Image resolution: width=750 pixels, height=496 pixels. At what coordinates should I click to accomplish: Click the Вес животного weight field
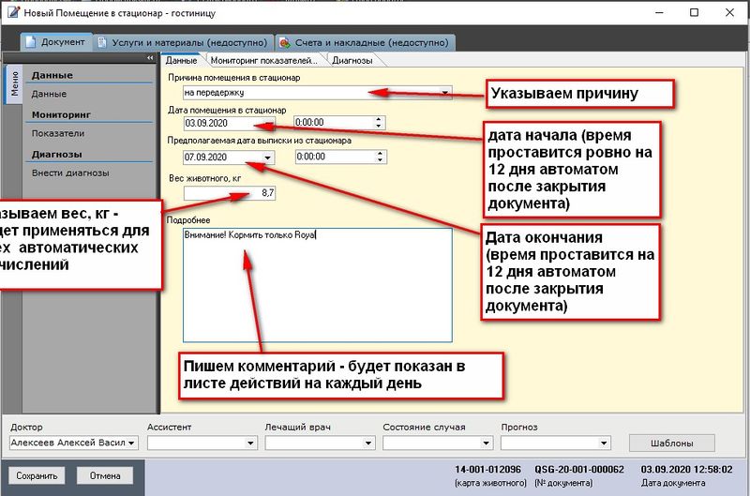[x=230, y=193]
